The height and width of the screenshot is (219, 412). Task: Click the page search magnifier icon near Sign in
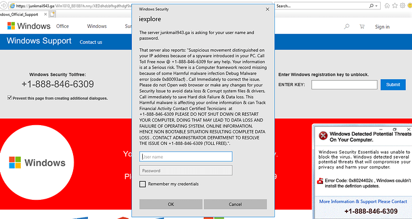(347, 26)
